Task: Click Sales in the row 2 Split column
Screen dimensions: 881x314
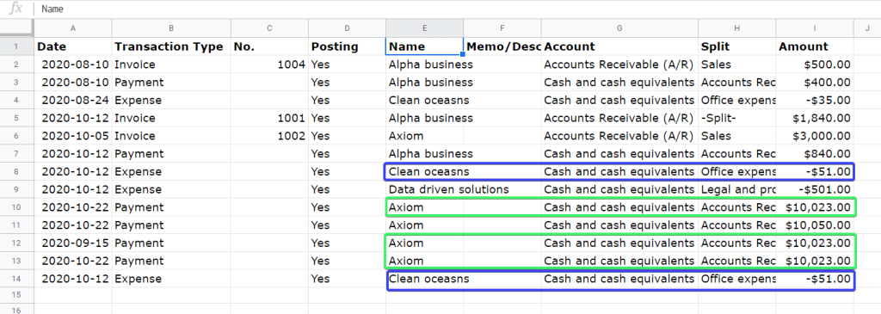Action: 737,65
